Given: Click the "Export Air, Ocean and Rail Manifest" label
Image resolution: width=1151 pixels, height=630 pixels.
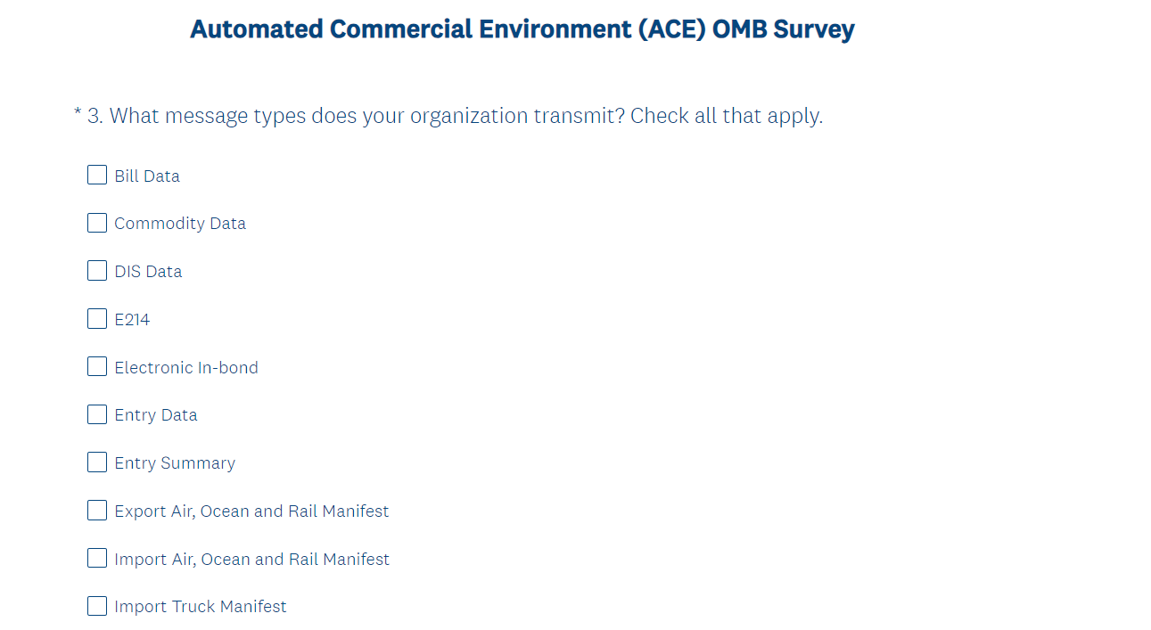Looking at the screenshot, I should tap(251, 511).
